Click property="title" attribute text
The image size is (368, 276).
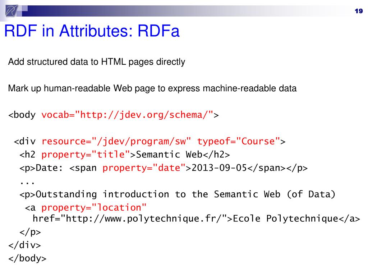click(86, 155)
